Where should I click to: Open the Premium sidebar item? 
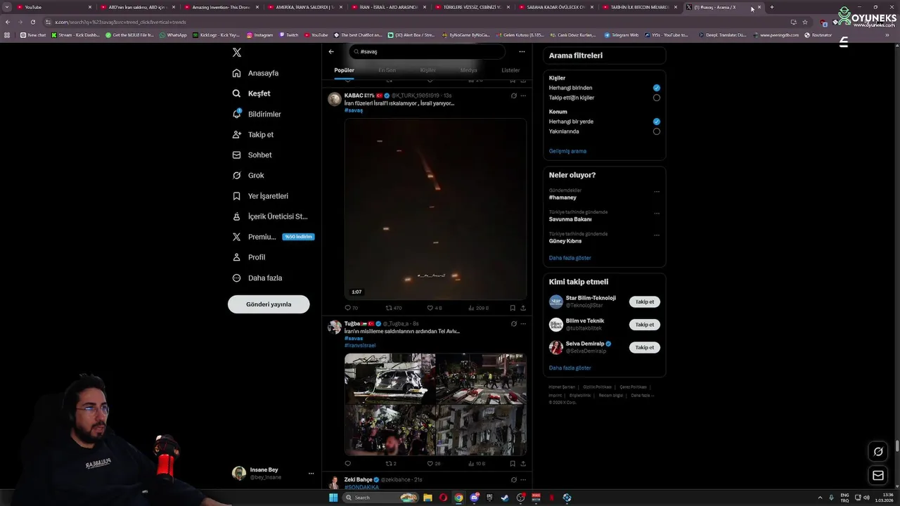tap(272, 237)
